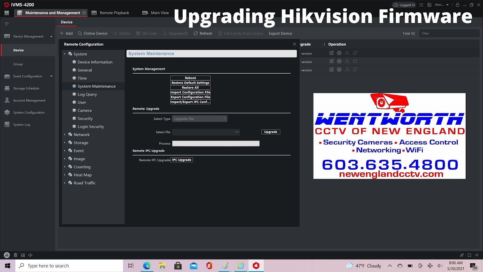Open Task View on the taskbar
Image resolution: width=483 pixels, height=272 pixels.
[x=131, y=266]
